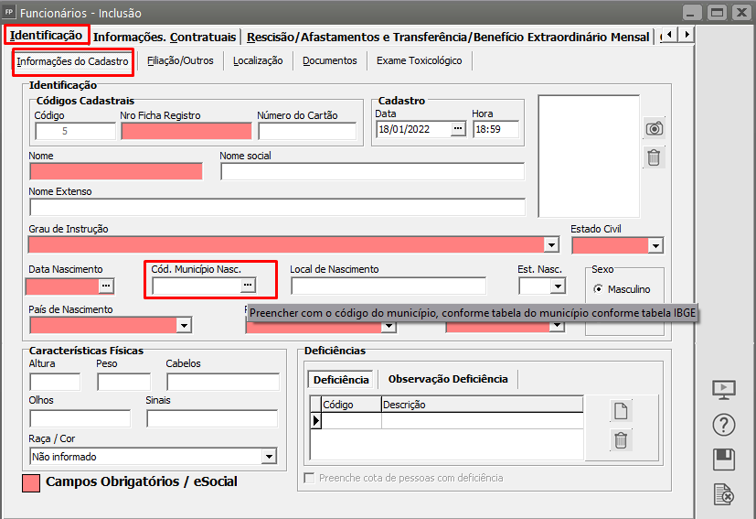The height and width of the screenshot is (519, 756).
Task: Click Nro Ficha Registro field
Action: pyautogui.click(x=186, y=131)
